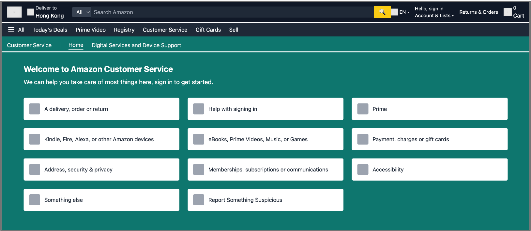The width and height of the screenshot is (531, 231).
Task: Choose Address, security & privacy
Action: click(101, 170)
